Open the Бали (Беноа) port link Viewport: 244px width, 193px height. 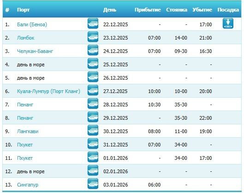pyautogui.click(x=32, y=24)
